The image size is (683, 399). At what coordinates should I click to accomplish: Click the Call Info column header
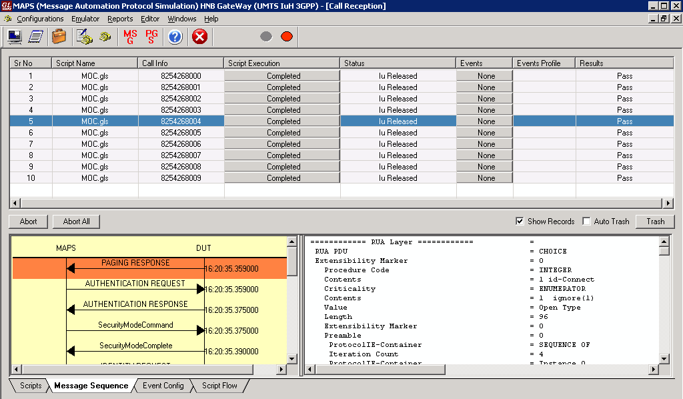[x=181, y=63]
